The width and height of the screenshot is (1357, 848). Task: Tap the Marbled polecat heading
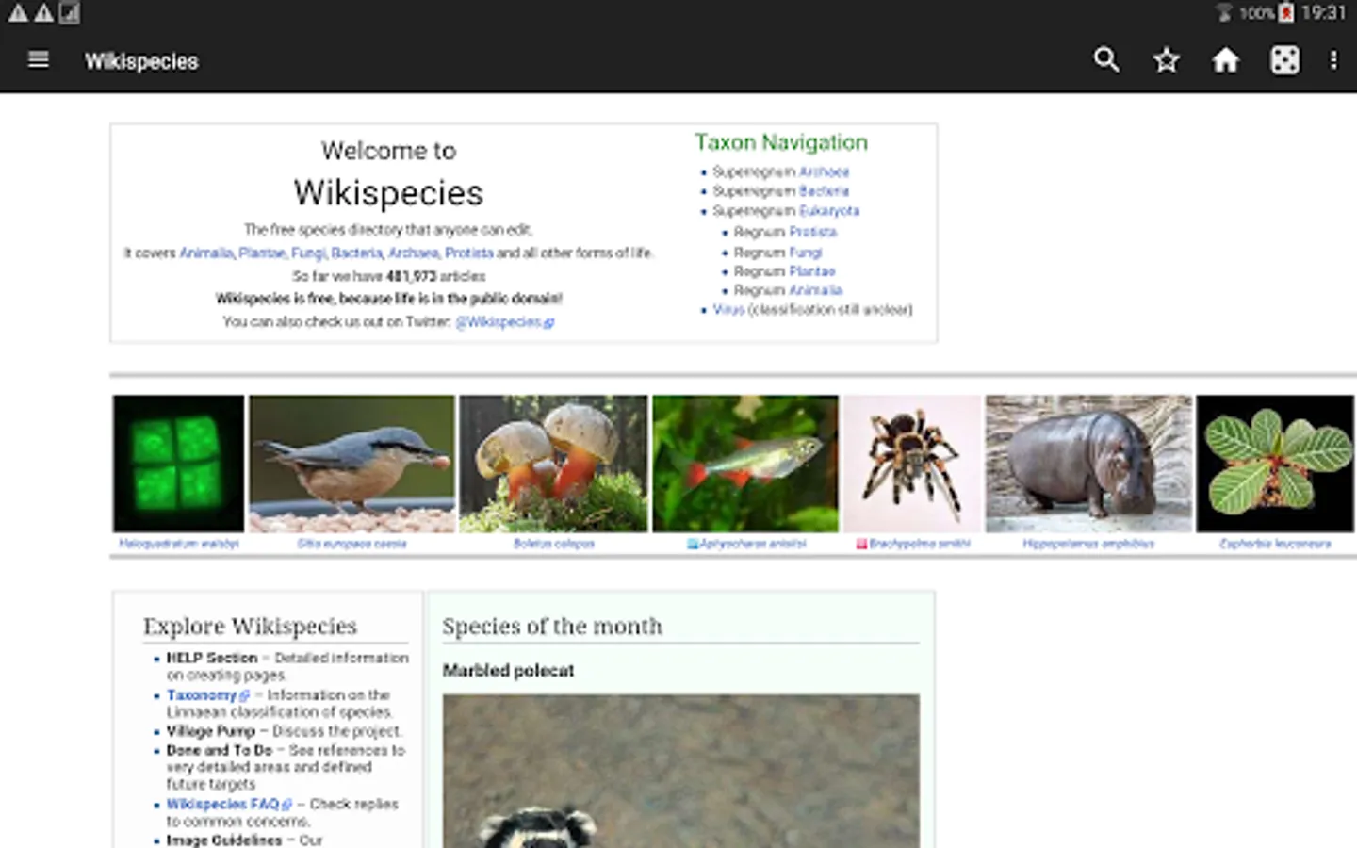[x=508, y=671]
